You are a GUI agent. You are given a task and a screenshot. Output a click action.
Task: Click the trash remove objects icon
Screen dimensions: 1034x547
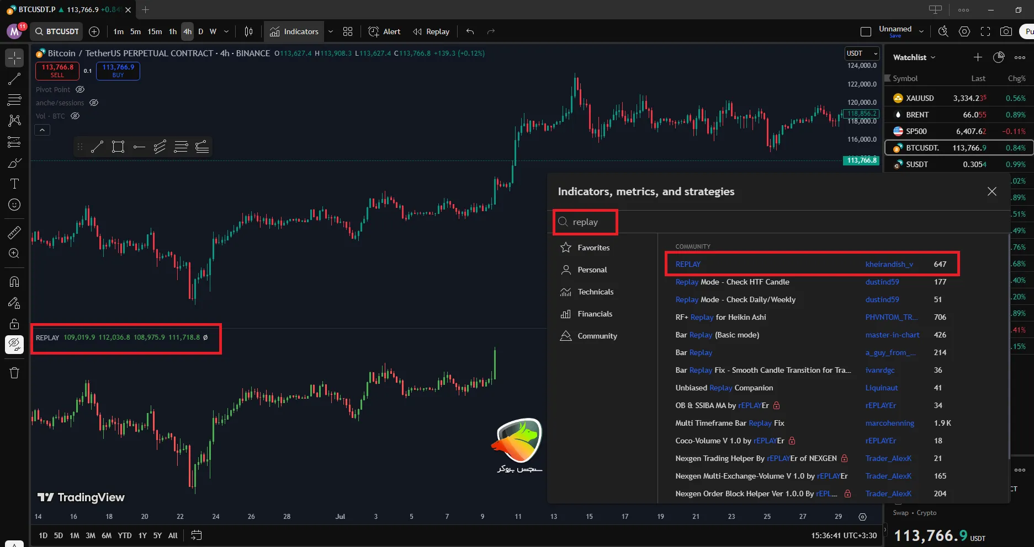coord(14,373)
